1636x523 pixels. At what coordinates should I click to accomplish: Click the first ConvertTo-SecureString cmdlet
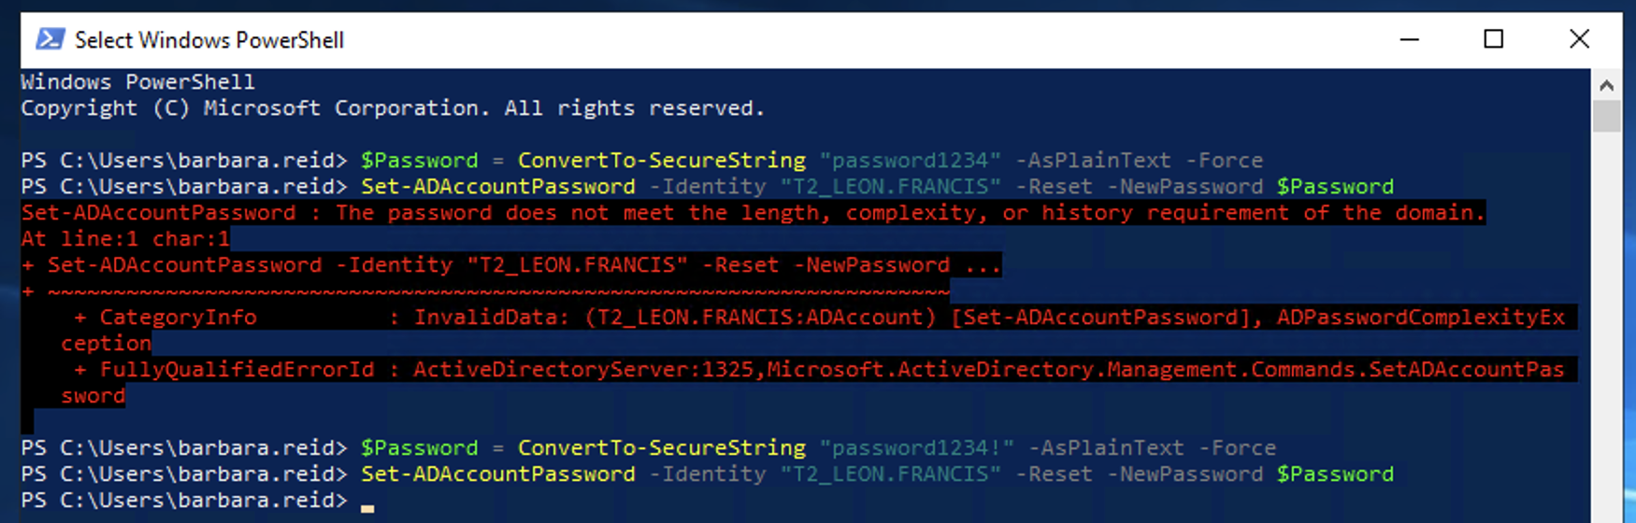(x=661, y=161)
